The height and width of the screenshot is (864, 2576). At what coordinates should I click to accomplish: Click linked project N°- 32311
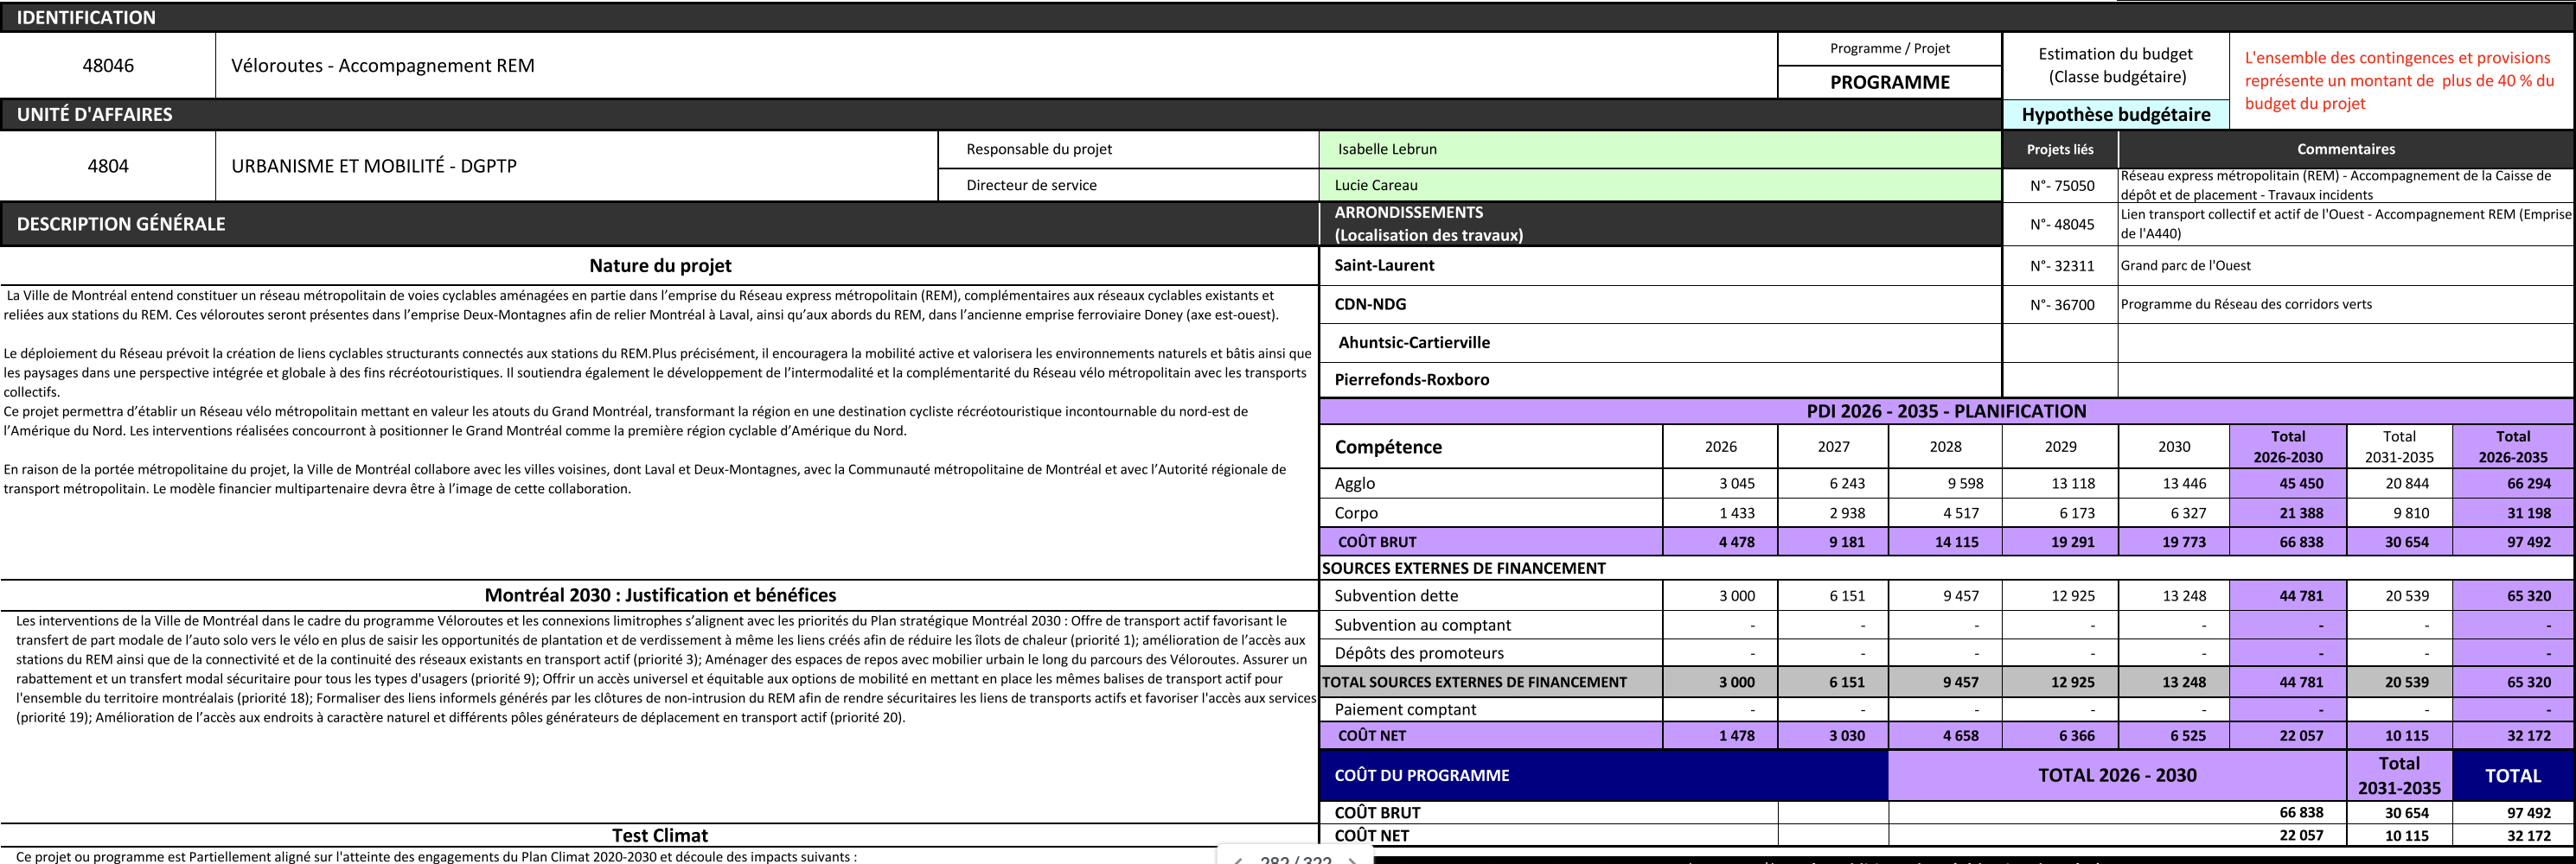pos(2061,266)
